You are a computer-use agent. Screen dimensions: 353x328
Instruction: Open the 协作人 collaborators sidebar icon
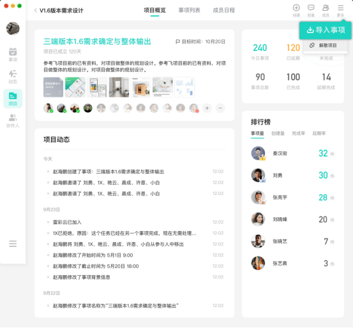click(13, 120)
